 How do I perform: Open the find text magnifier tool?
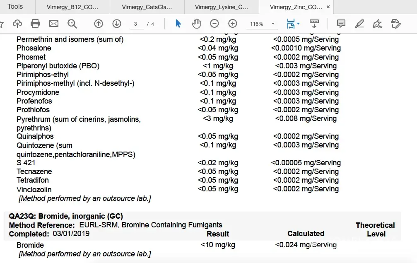[x=72, y=24]
